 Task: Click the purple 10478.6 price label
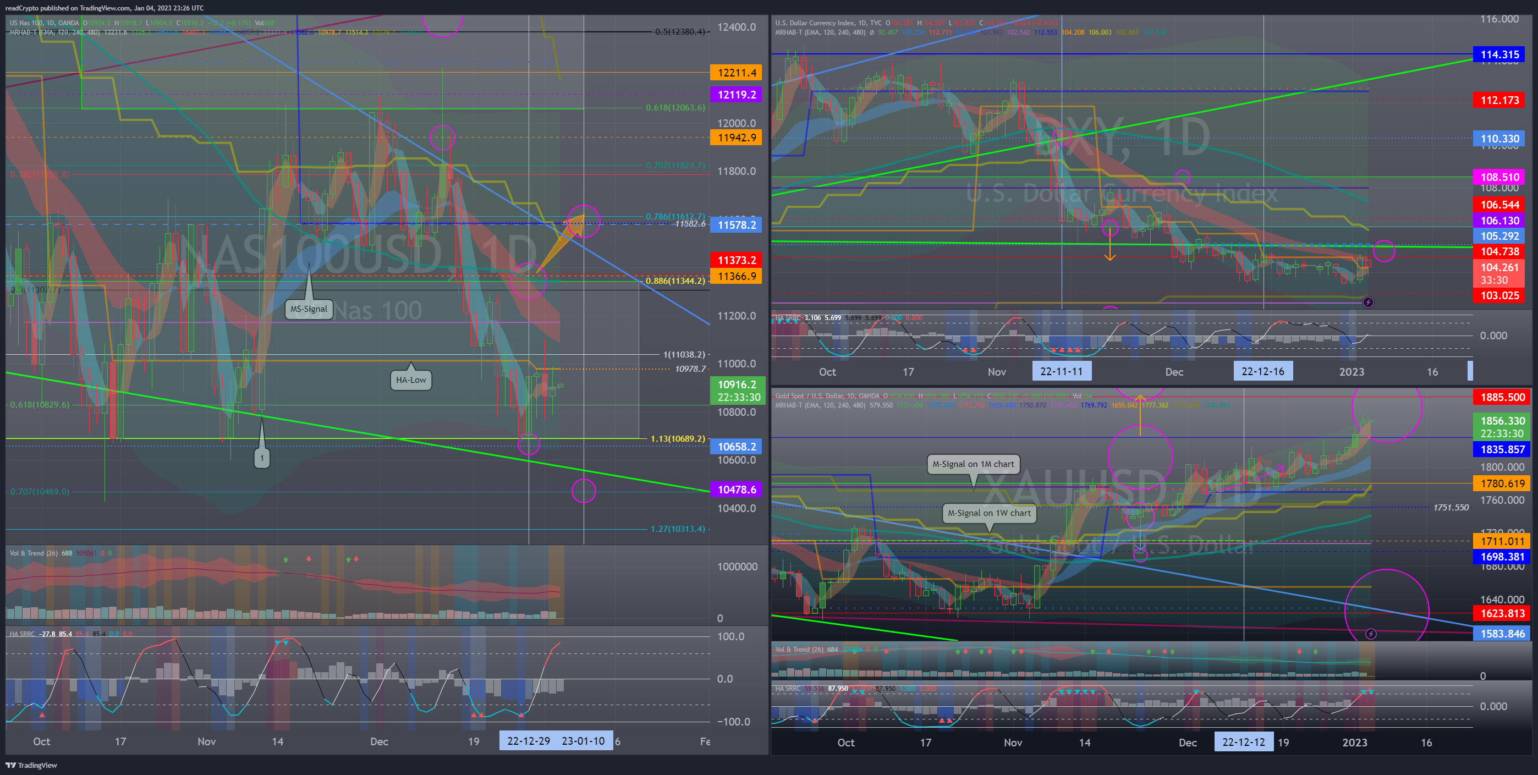pyautogui.click(x=735, y=490)
